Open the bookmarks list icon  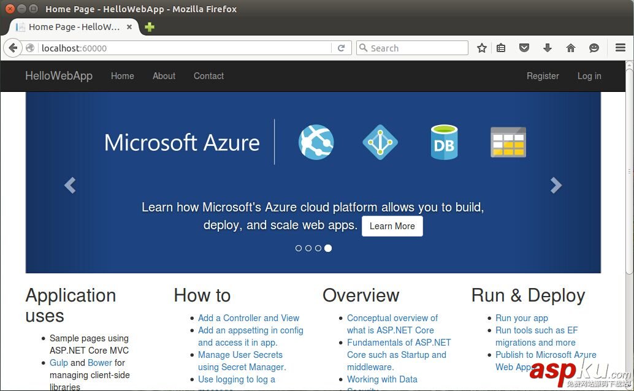(501, 48)
